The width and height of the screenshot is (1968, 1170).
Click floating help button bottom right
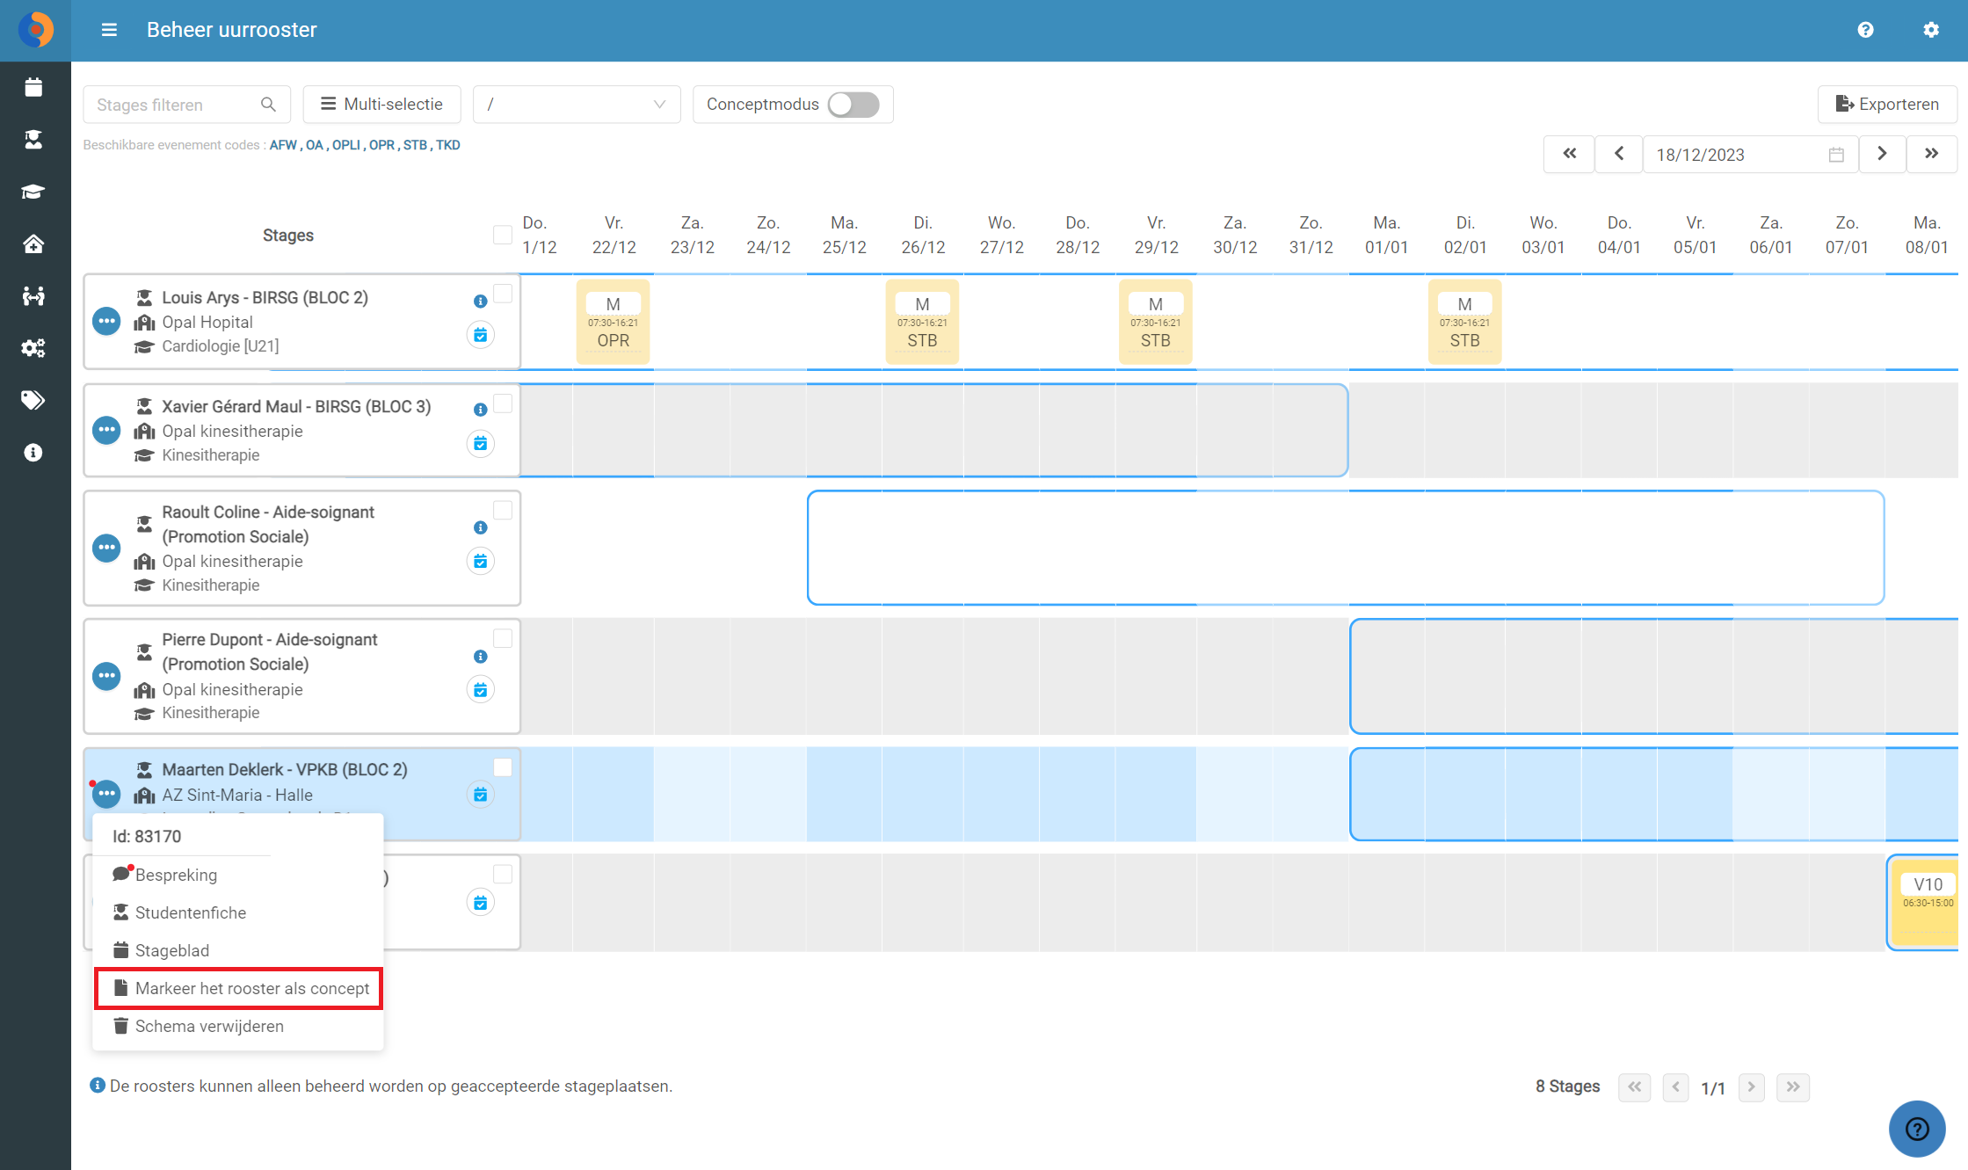(1916, 1129)
